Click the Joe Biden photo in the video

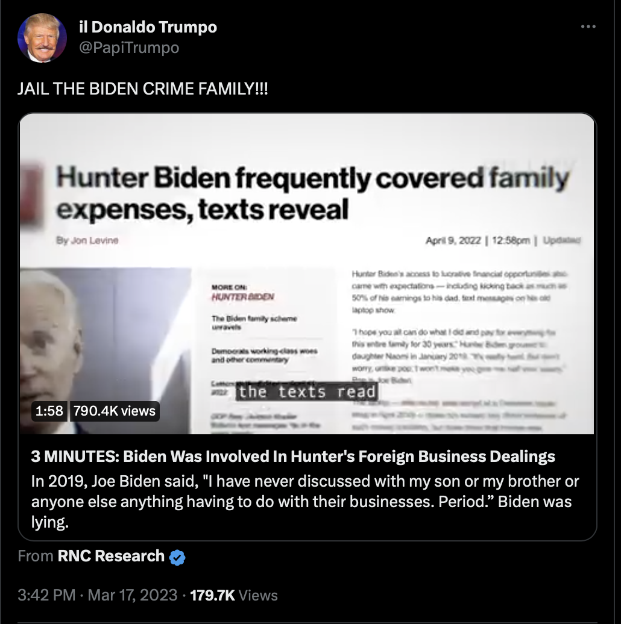105,351
